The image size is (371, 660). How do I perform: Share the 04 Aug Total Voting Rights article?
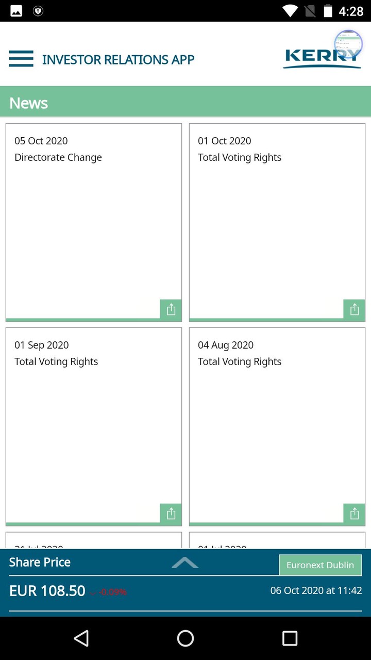click(354, 514)
